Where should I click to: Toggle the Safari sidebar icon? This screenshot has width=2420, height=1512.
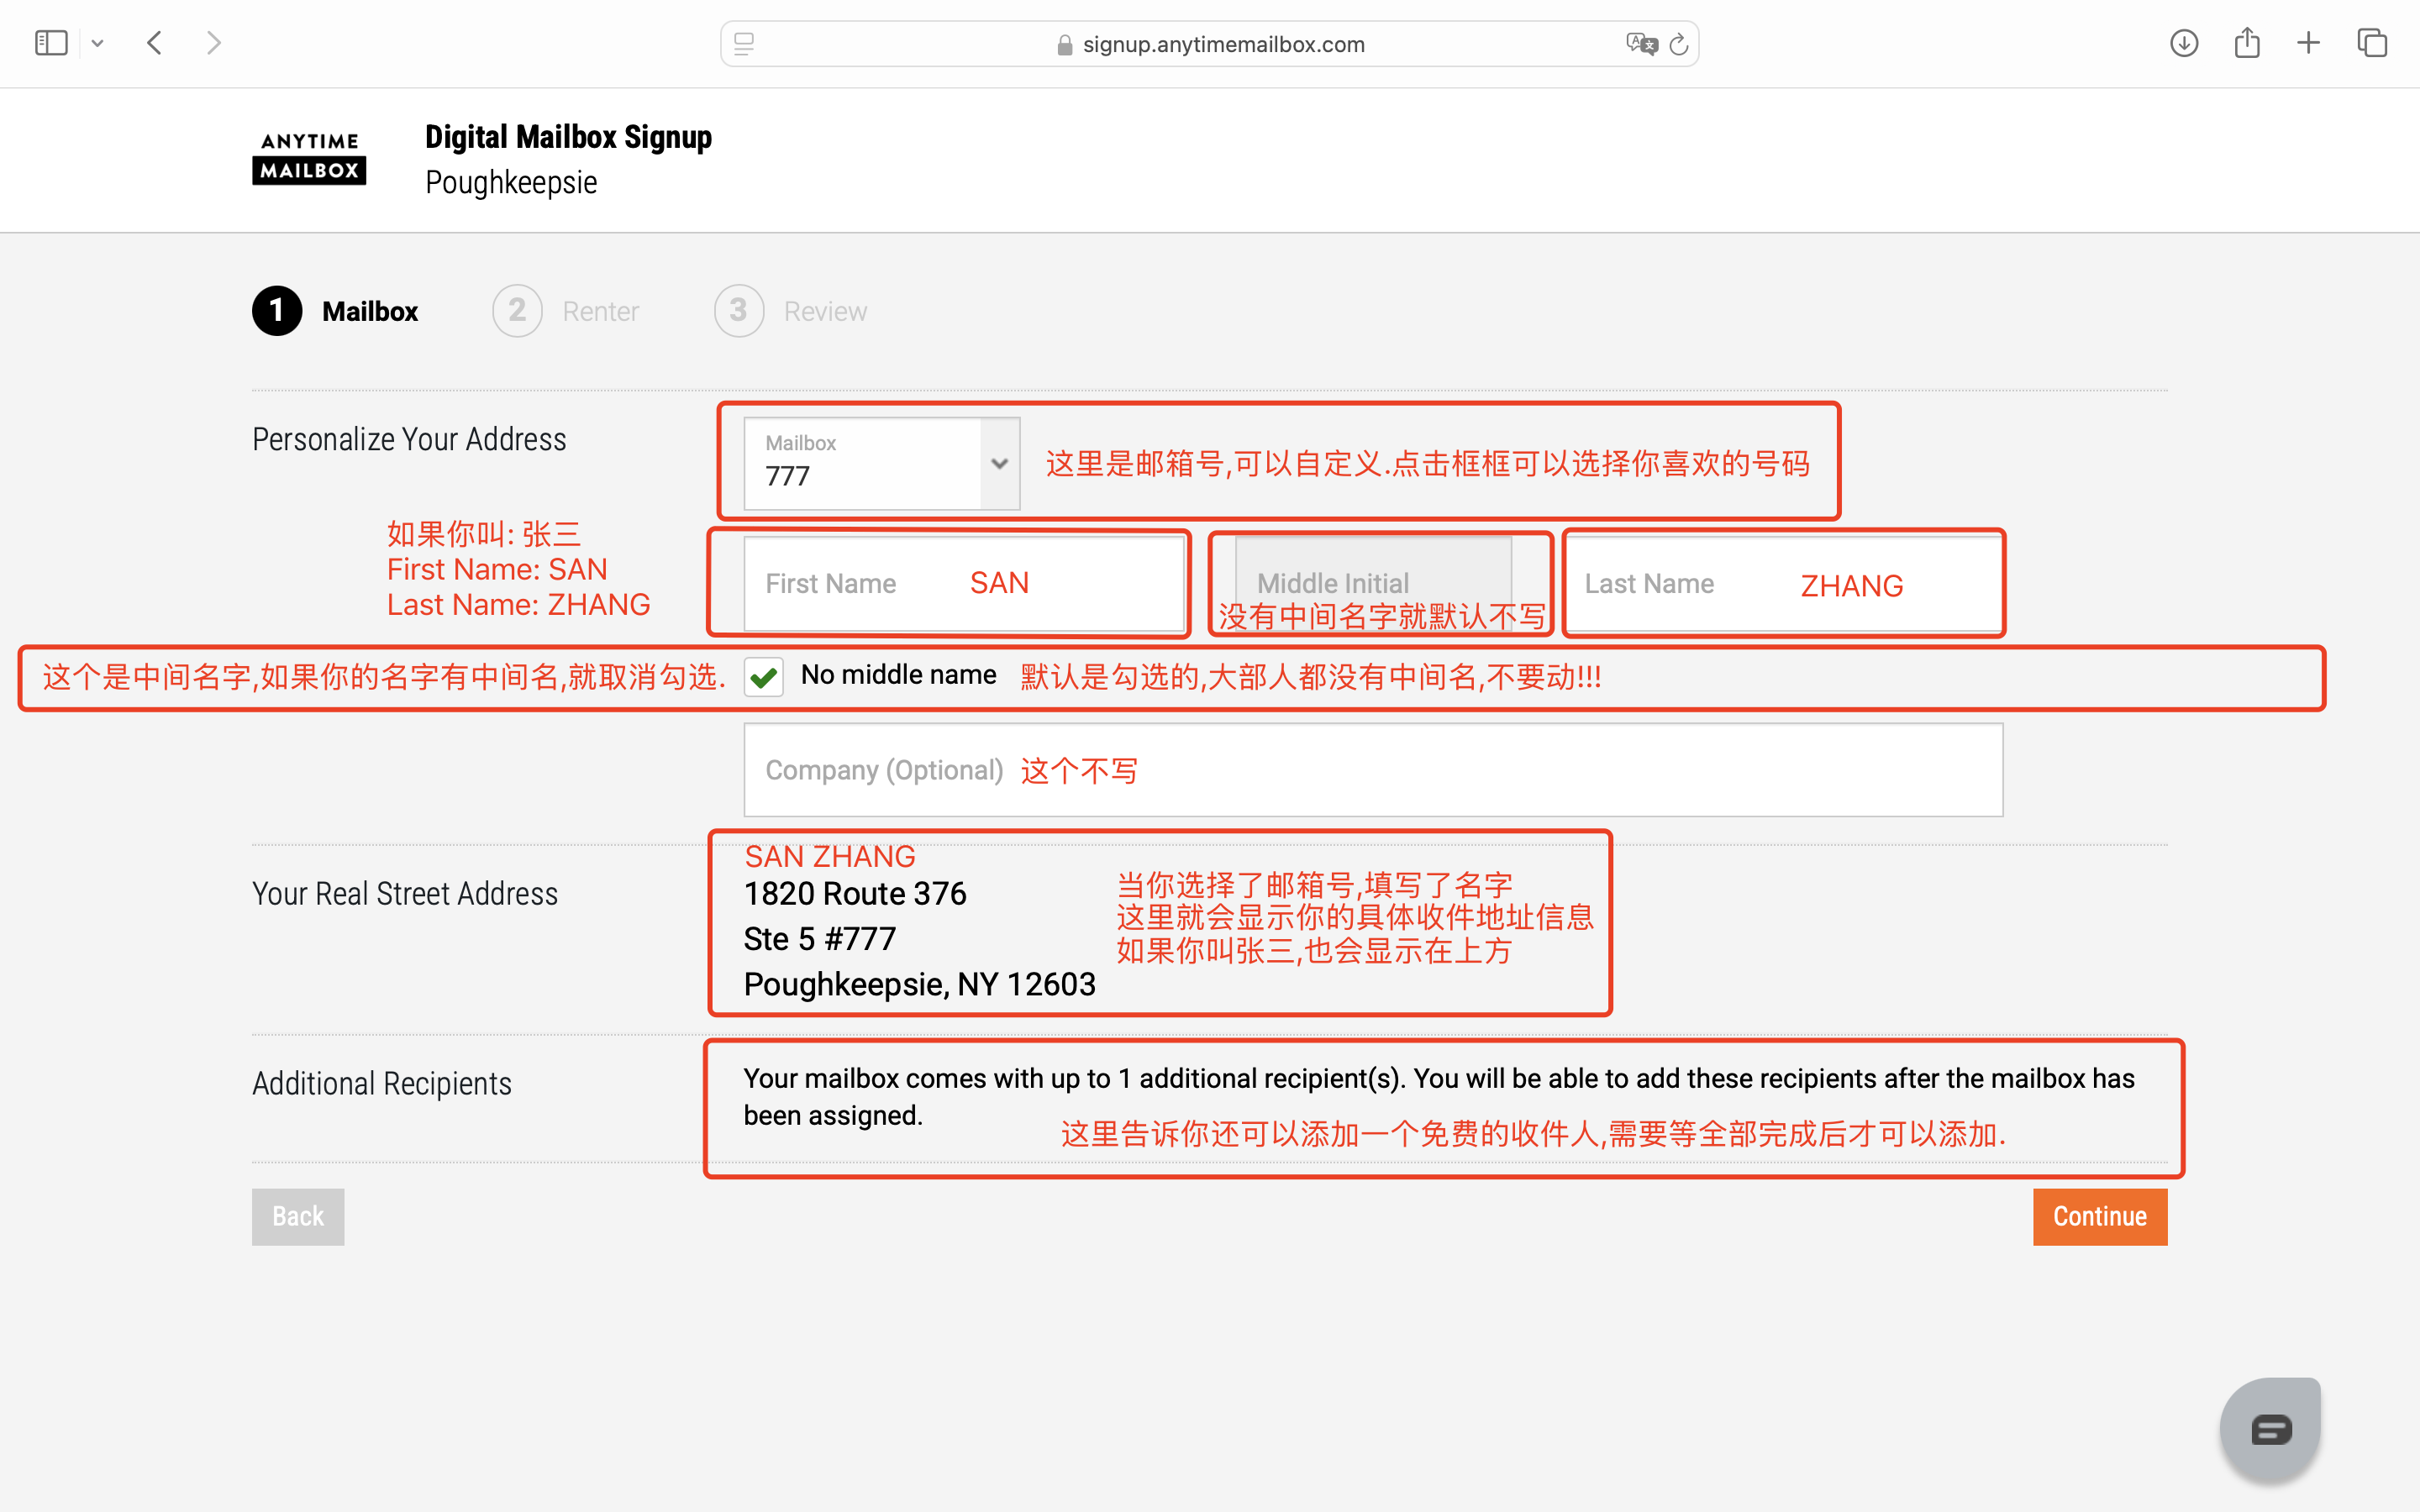click(x=51, y=43)
